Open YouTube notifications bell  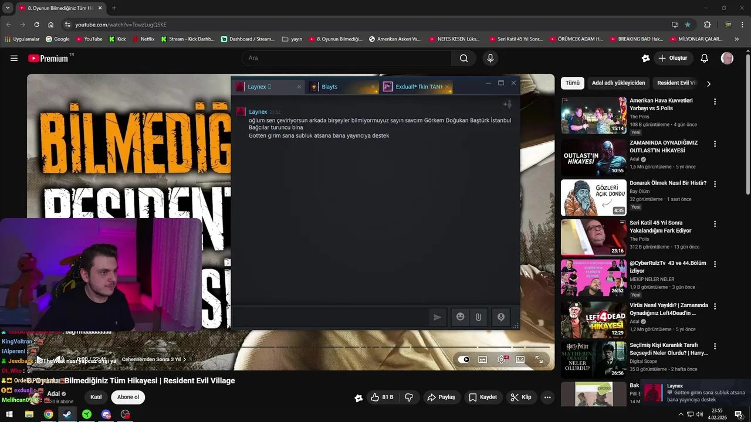click(x=705, y=58)
